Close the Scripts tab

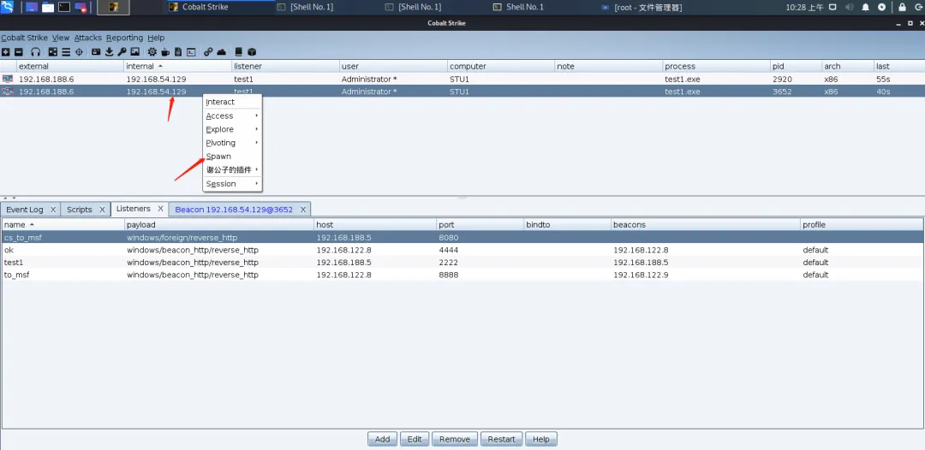coord(102,209)
